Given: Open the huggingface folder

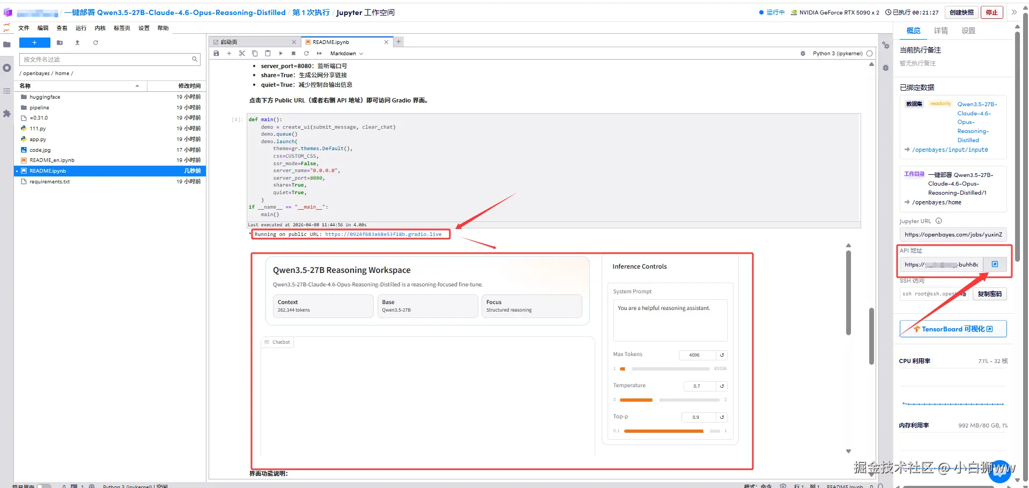Looking at the screenshot, I should [110, 97].
